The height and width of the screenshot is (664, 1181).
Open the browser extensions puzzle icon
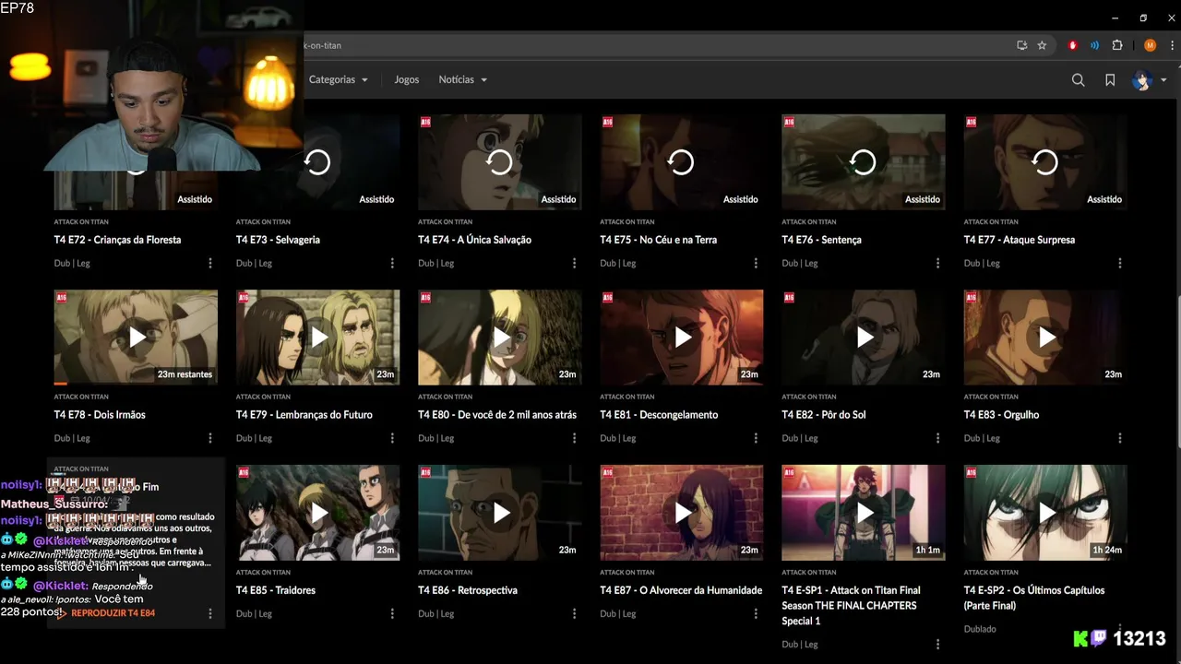(1117, 45)
